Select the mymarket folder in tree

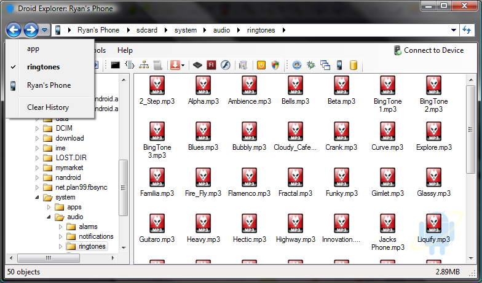(x=69, y=168)
